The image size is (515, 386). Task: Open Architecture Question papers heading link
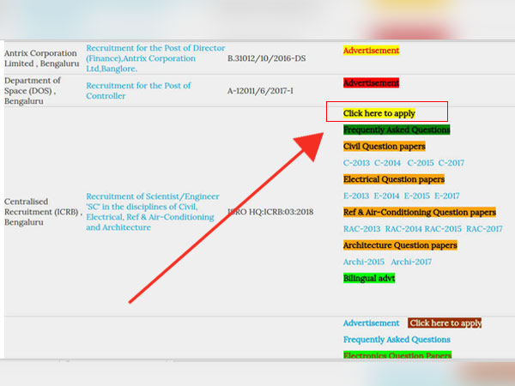(x=400, y=245)
